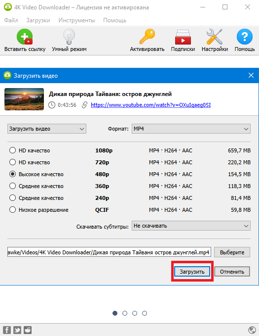Open the Загрузки menu
Screen dimensions: 259x336
[38, 20]
